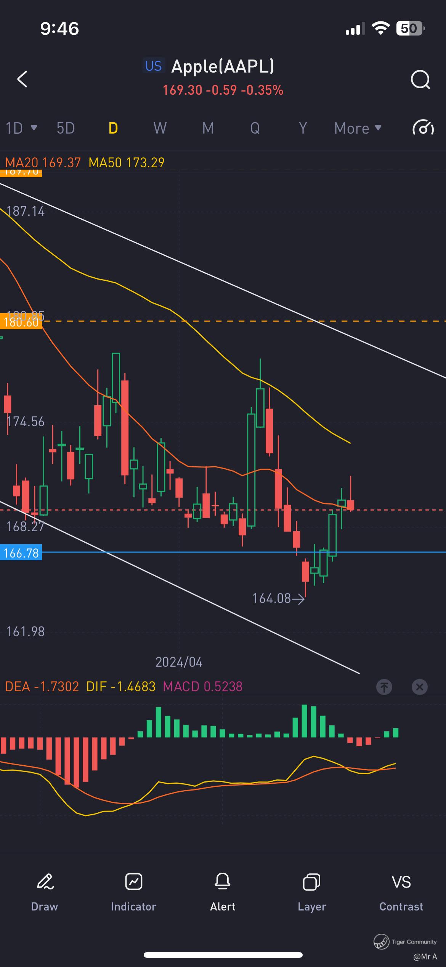Tap the 169.30 -0.59 -0.35% price line
The width and height of the screenshot is (446, 967).
[223, 90]
